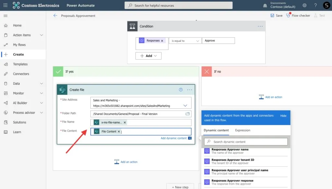Image resolution: width=332 pixels, height=189 pixels.
Task: Select Responses Approver name
Action: pos(246,151)
